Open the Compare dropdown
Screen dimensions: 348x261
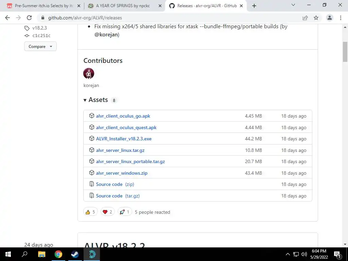tap(40, 46)
